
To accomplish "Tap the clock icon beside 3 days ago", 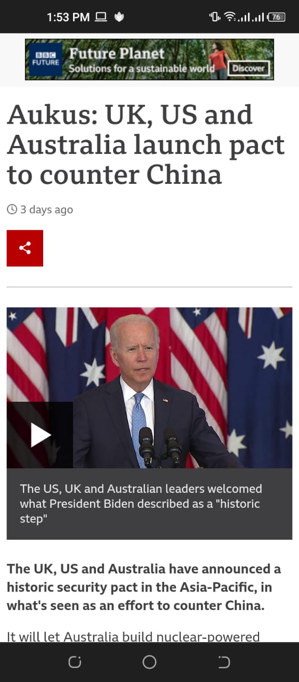I will pyautogui.click(x=12, y=209).
